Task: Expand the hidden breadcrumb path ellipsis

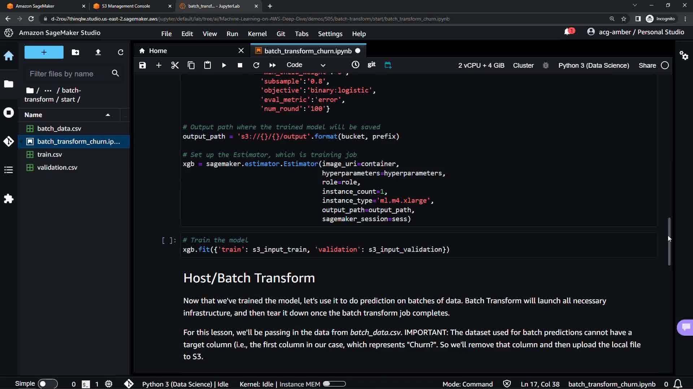Action: [x=48, y=90]
